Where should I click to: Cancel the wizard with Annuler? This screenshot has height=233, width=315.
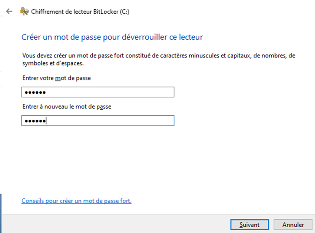(x=293, y=225)
